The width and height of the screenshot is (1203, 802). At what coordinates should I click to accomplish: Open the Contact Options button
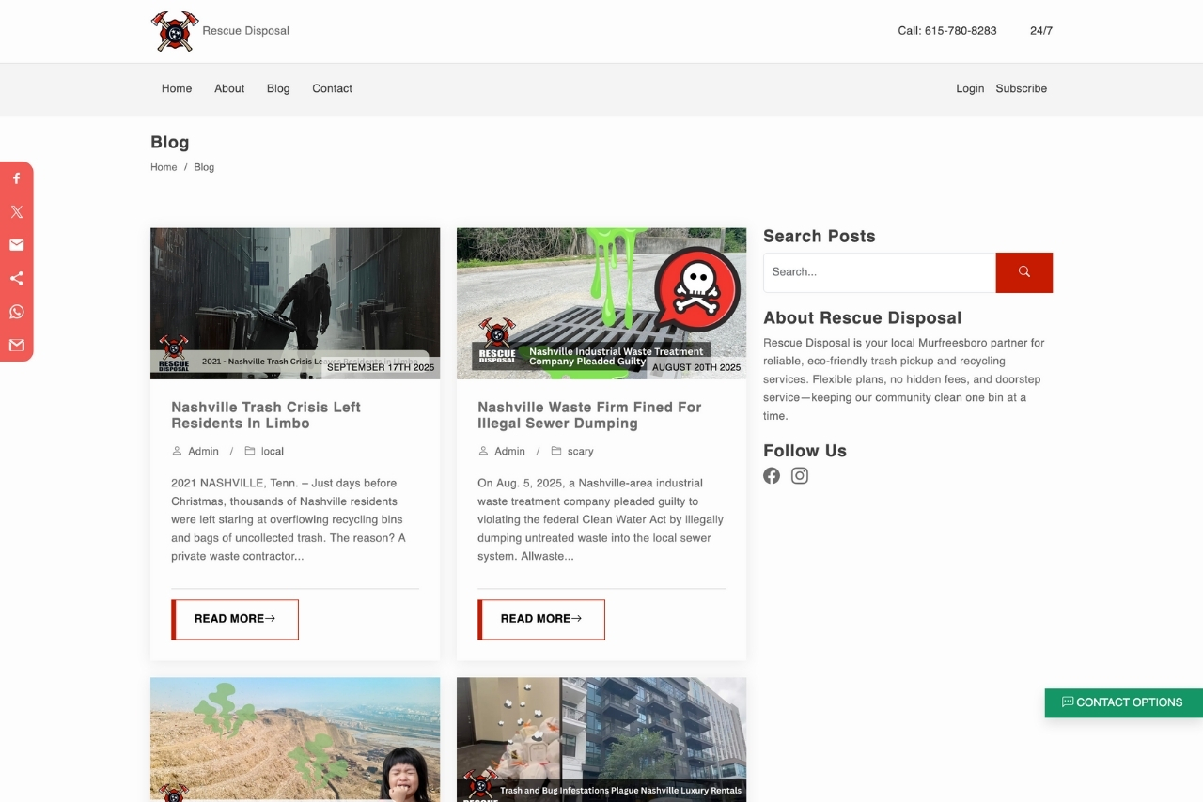point(1123,702)
